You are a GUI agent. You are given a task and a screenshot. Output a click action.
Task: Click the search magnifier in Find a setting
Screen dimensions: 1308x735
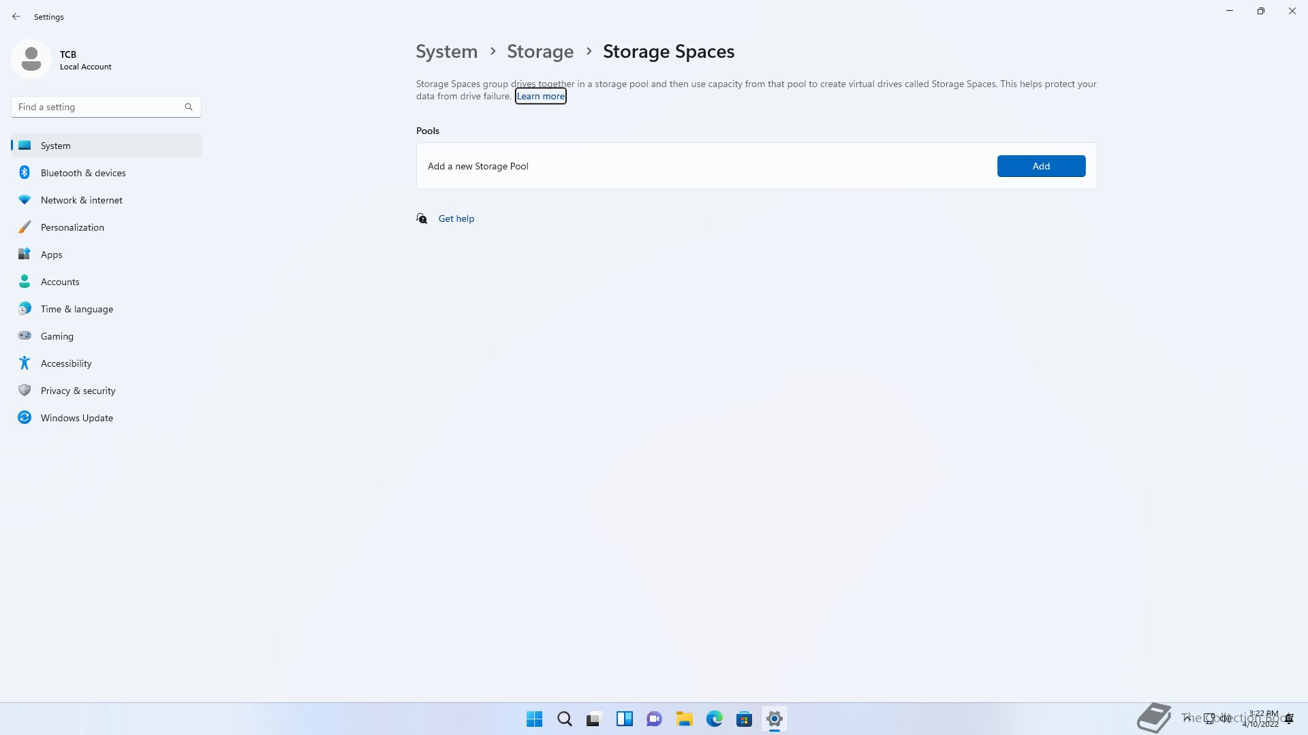coord(189,107)
